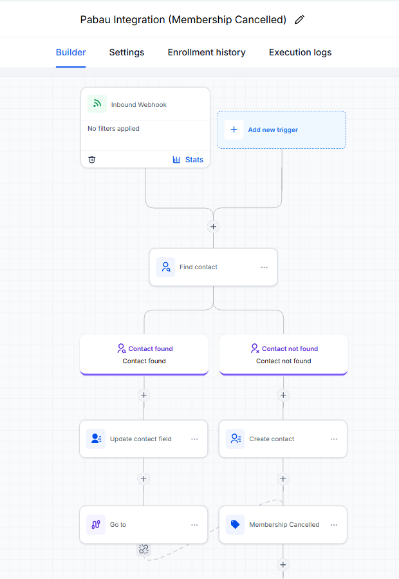Open the Go to options menu
The image size is (399, 579).
(x=194, y=525)
